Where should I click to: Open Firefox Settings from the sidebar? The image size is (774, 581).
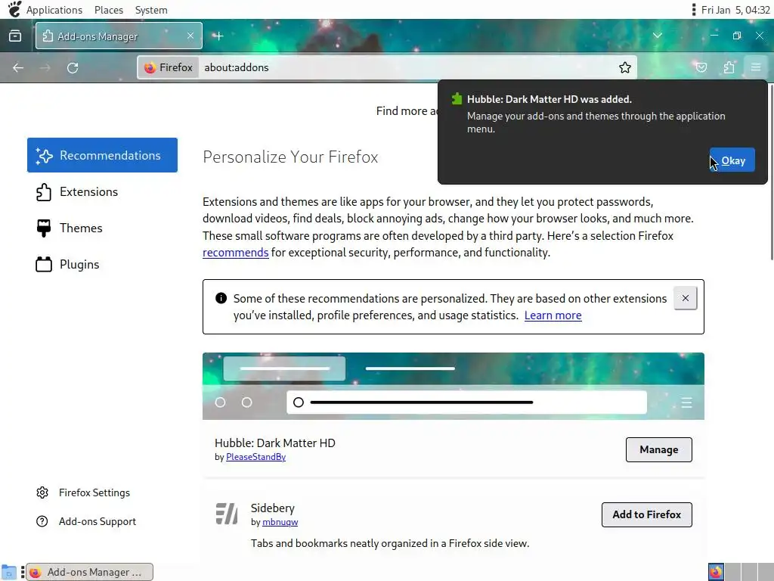83,492
